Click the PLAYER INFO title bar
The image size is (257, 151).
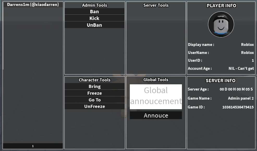221,5
